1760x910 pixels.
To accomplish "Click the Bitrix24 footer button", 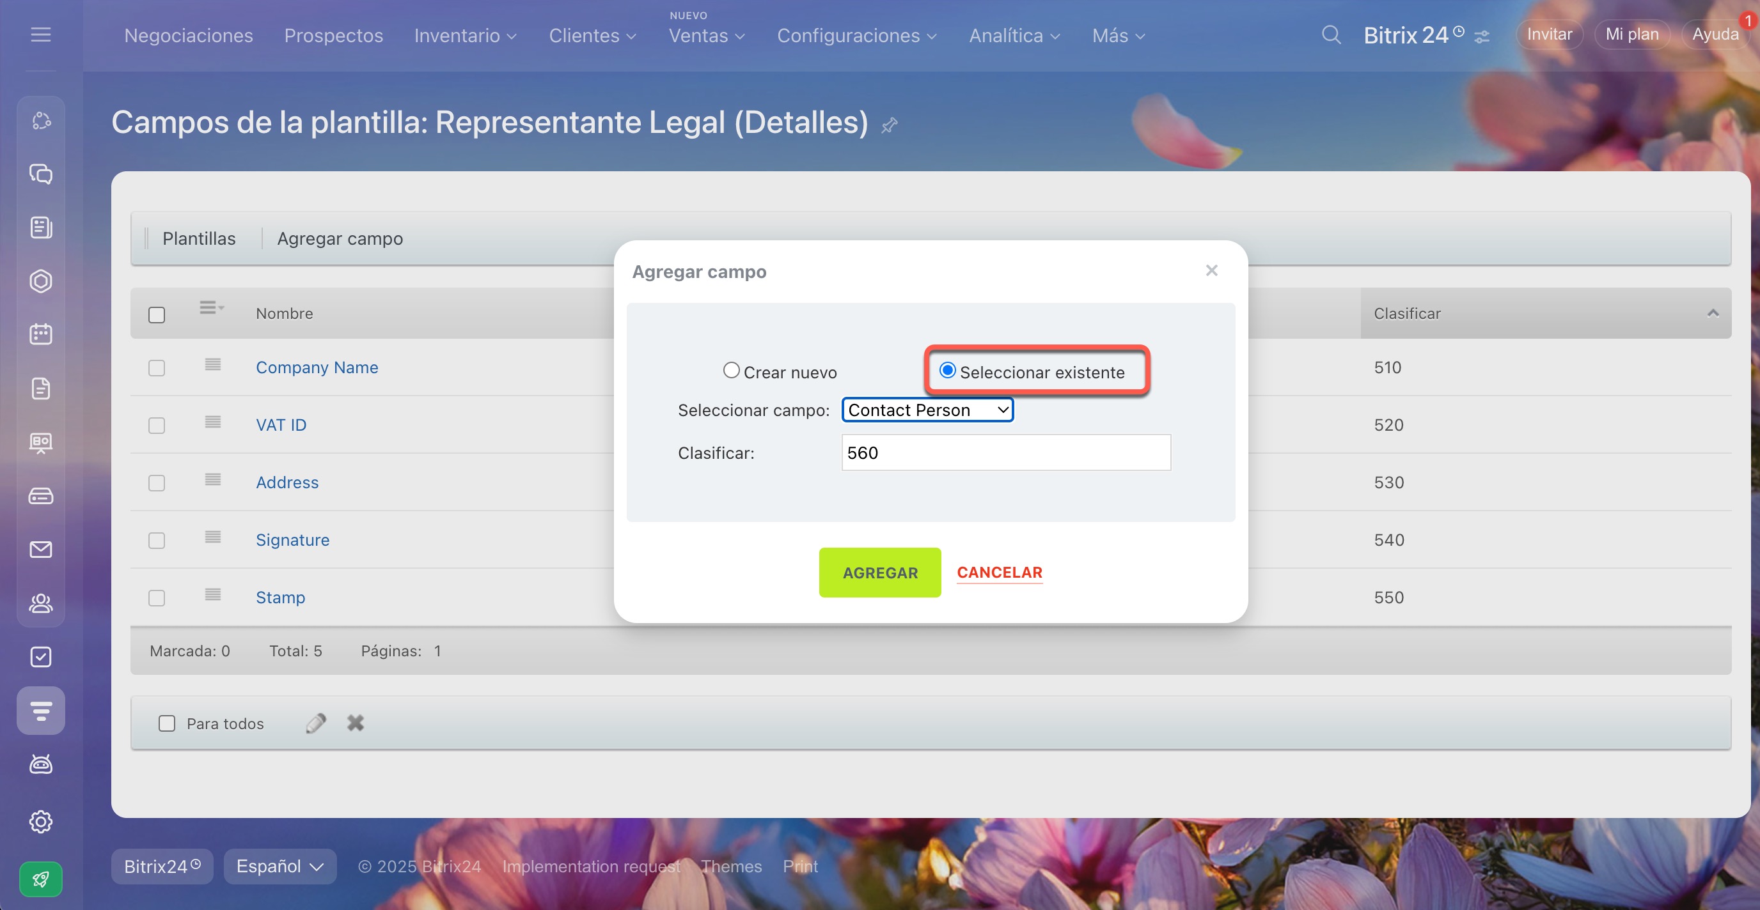I will (162, 867).
